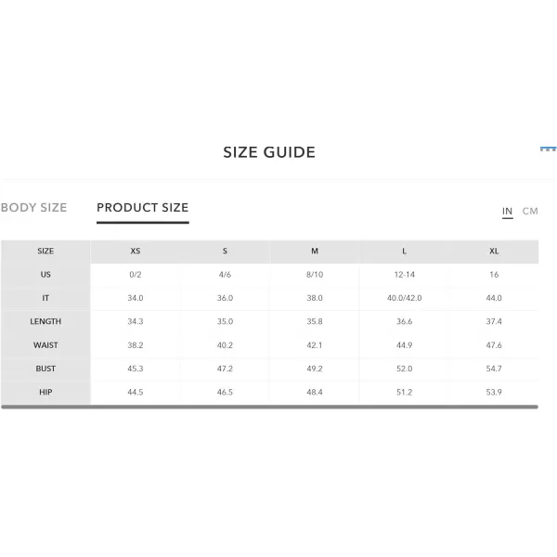Image resolution: width=557 pixels, height=557 pixels.
Task: Click the LENGTH row label
Action: pyautogui.click(x=45, y=321)
